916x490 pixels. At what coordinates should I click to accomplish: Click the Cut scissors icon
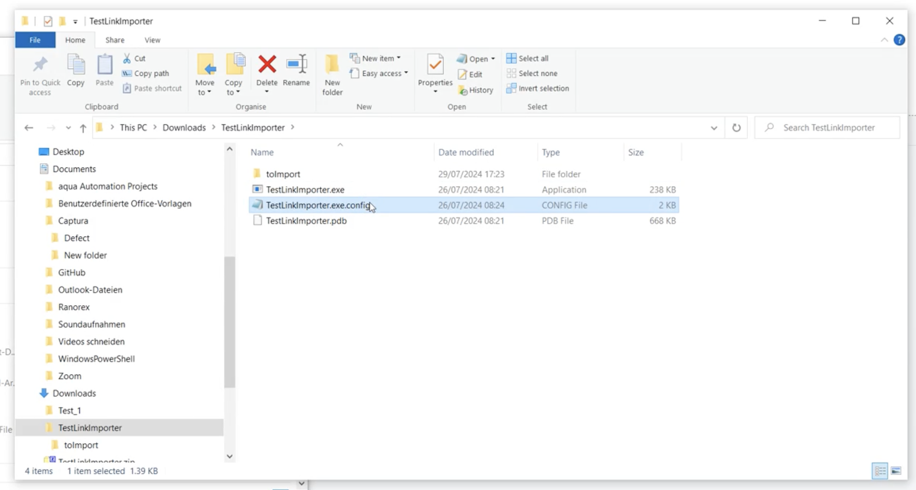tap(127, 58)
